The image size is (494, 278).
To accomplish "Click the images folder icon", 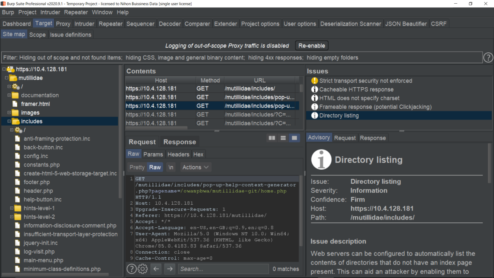I will [15, 112].
